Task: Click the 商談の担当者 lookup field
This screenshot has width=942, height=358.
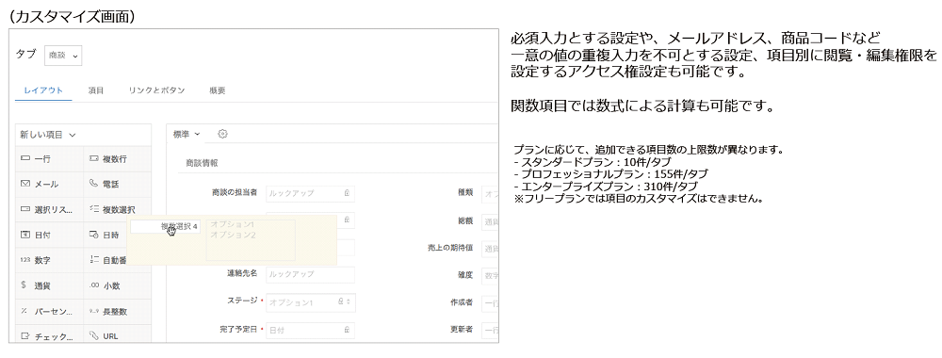Action: [310, 193]
